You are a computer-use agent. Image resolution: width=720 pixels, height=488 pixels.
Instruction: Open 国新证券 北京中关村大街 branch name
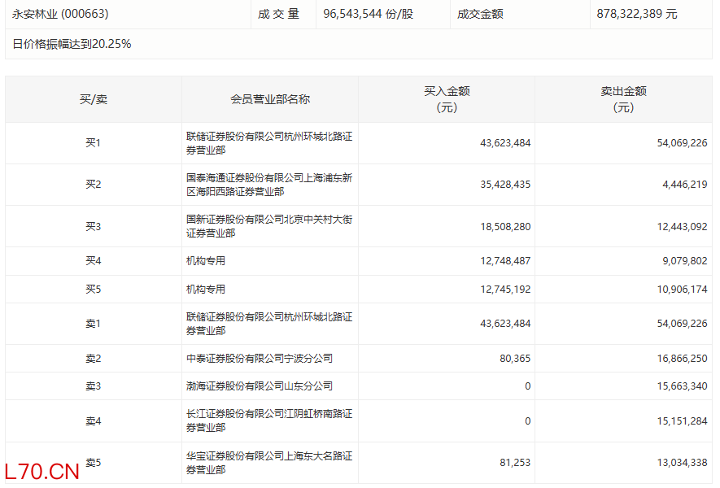(x=268, y=226)
